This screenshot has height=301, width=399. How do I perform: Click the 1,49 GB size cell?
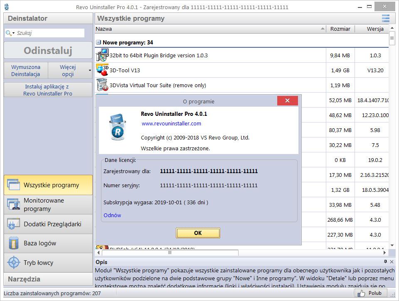pyautogui.click(x=340, y=71)
